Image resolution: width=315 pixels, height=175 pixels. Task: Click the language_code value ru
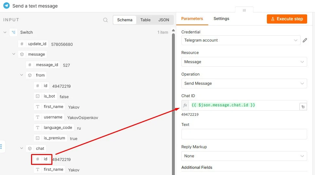pos(79,128)
